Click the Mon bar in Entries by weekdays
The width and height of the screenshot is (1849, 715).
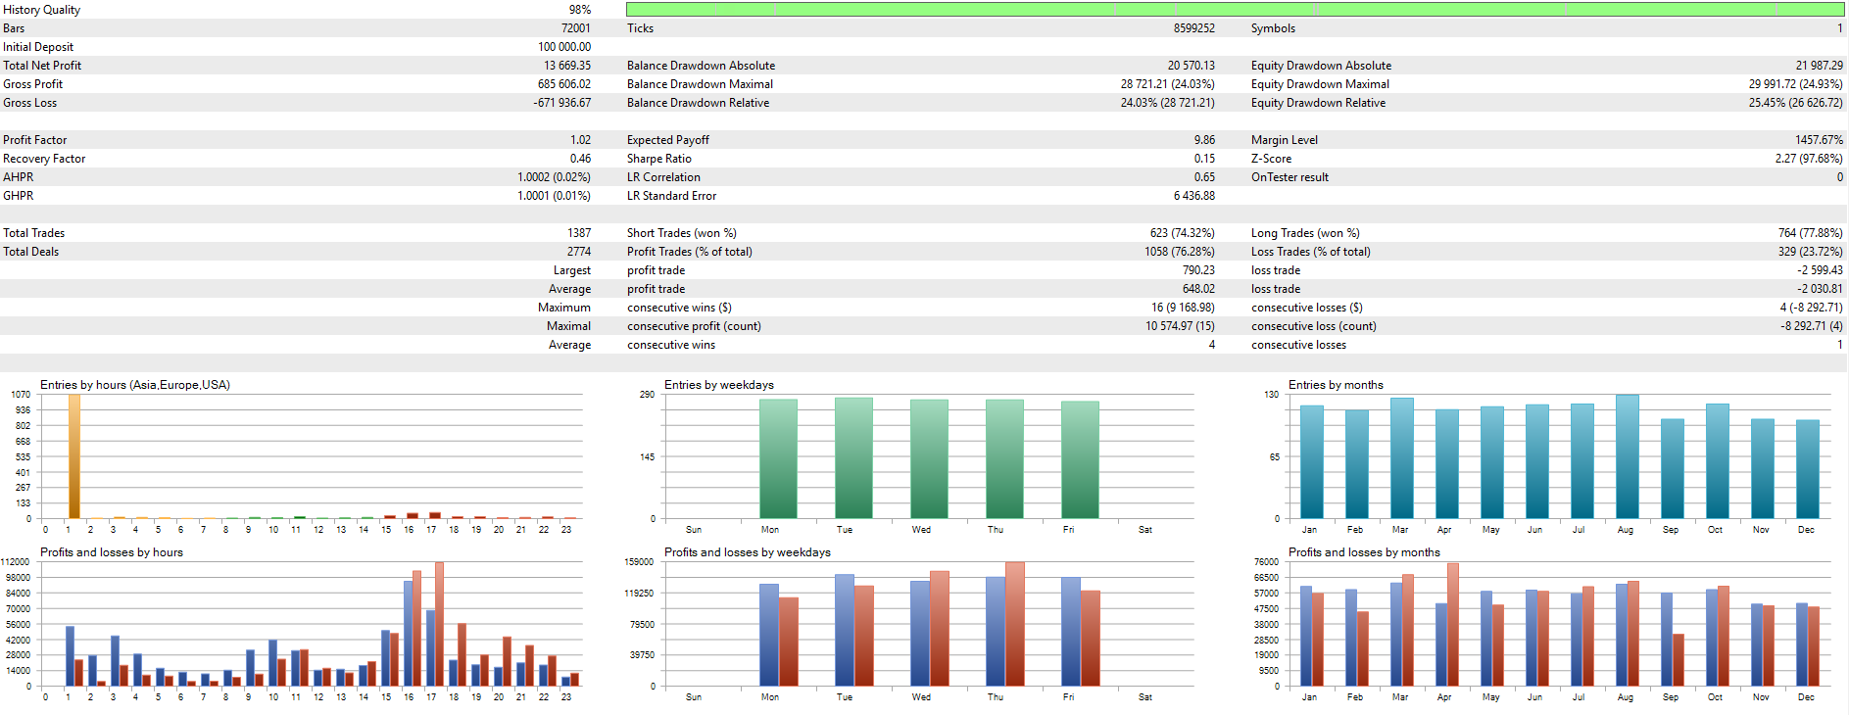coord(778,458)
